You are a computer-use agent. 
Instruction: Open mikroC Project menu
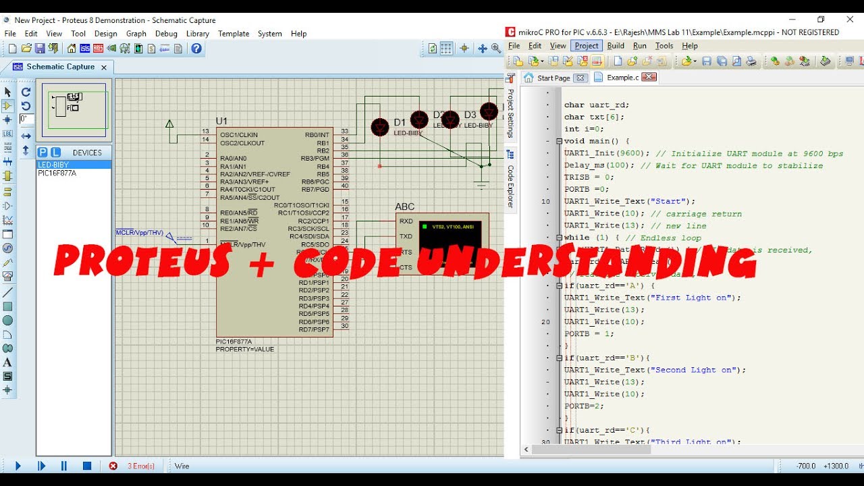point(586,46)
